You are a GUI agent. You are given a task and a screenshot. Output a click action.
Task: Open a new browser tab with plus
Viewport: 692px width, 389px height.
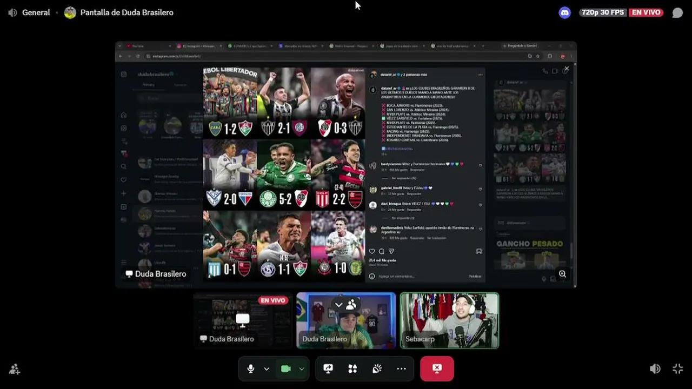click(483, 46)
